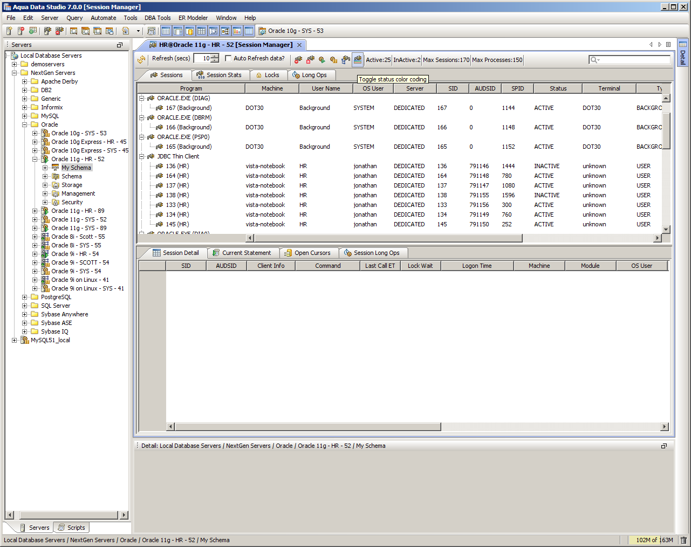Click the Management node icon in tree
The width and height of the screenshot is (691, 547).
tap(55, 193)
